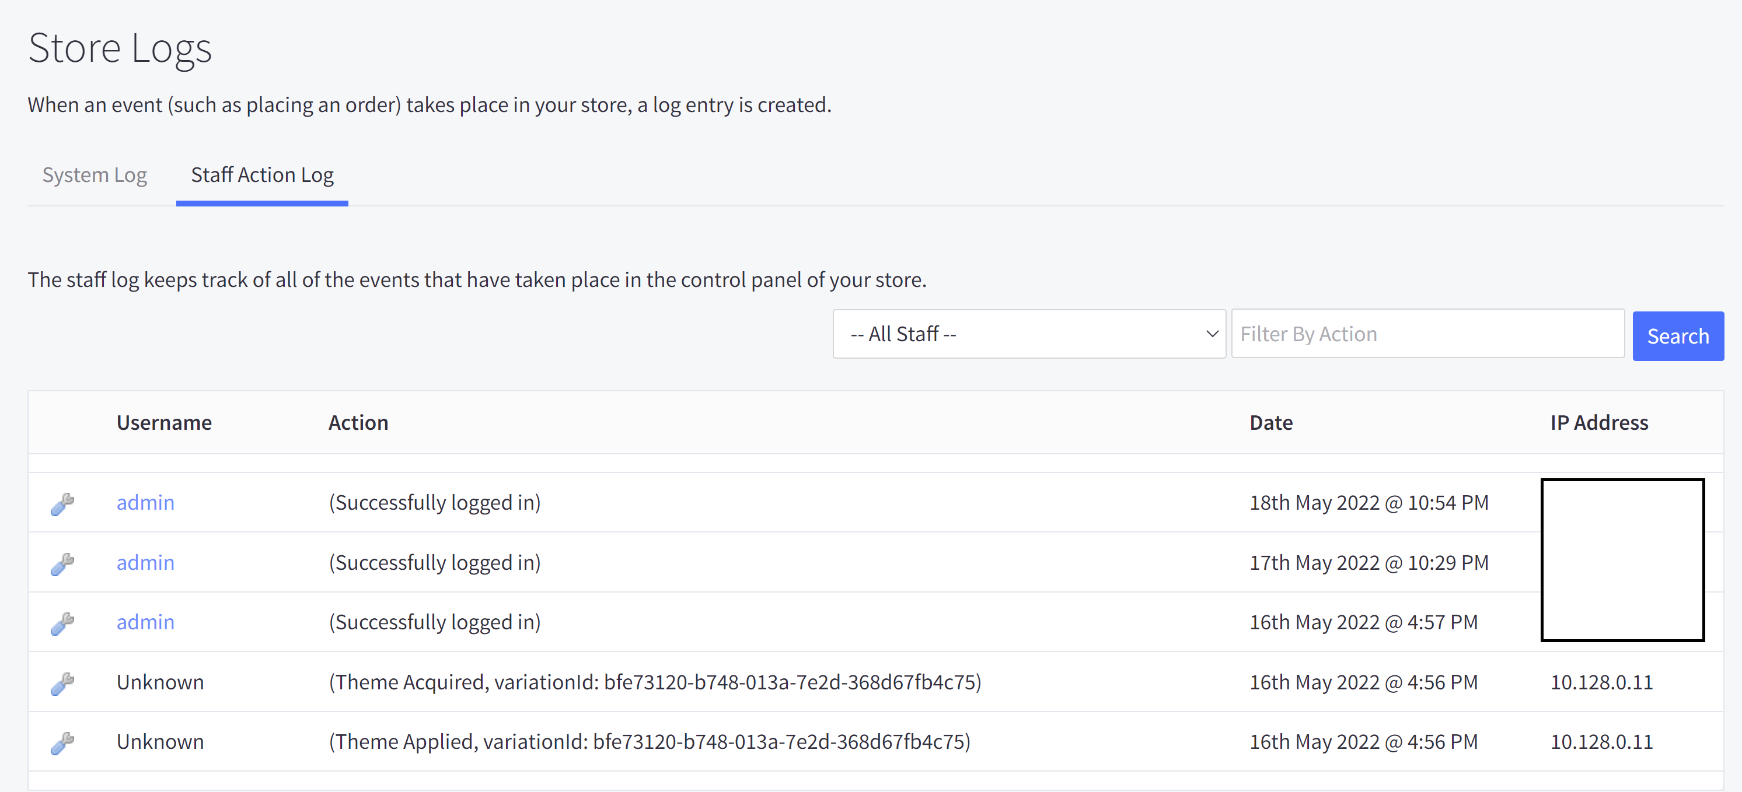Click the Action column header
The width and height of the screenshot is (1742, 792).
(358, 423)
